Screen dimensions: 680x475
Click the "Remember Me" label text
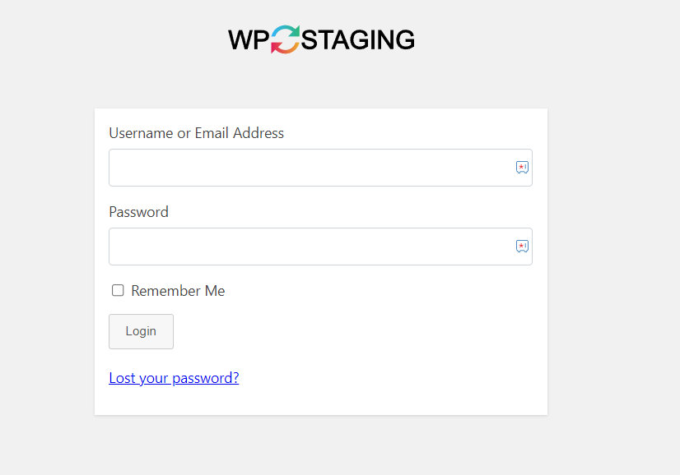pyautogui.click(x=178, y=291)
